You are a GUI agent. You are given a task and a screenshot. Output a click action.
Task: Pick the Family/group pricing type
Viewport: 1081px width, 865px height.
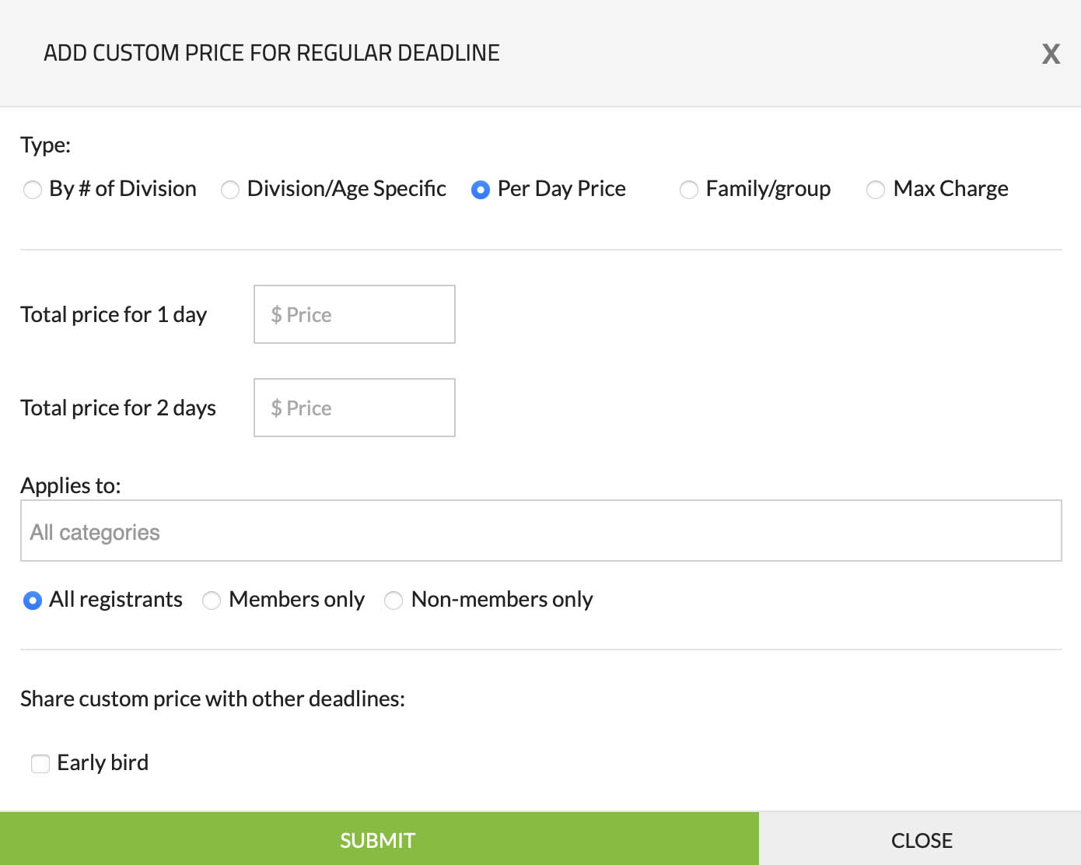click(x=689, y=190)
